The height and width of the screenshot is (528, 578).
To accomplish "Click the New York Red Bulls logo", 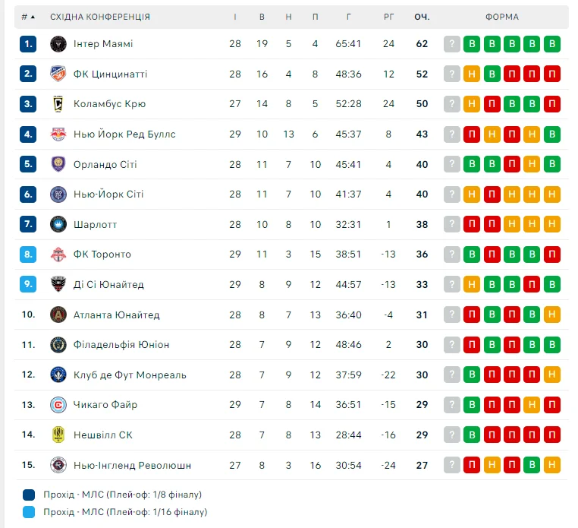I will click(58, 134).
